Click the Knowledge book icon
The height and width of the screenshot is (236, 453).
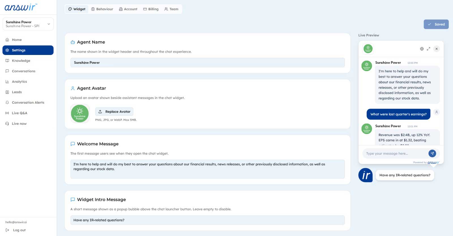pos(7,61)
